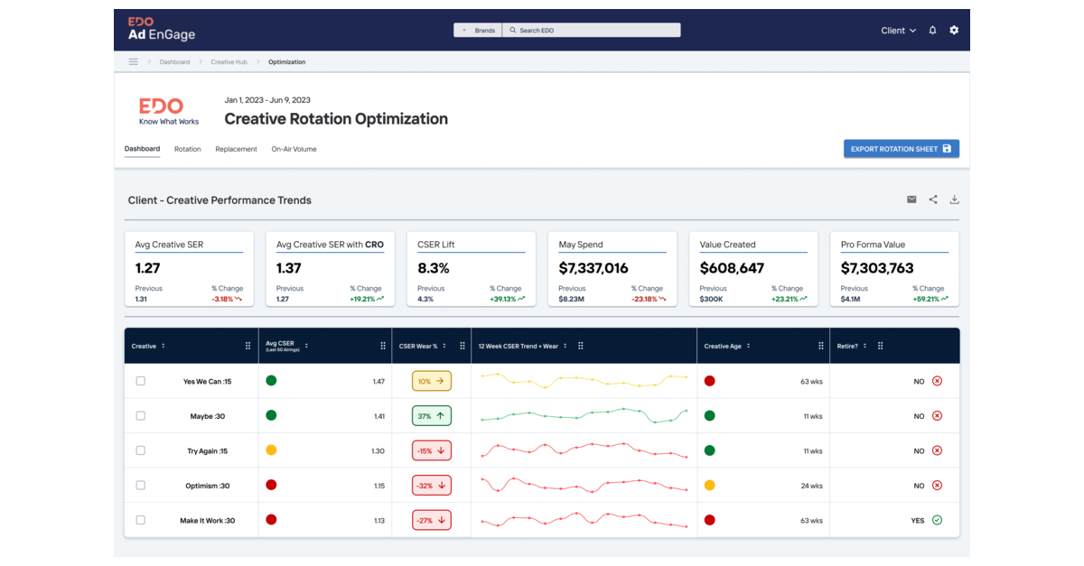Select the Try Again :15 row checkbox
The image size is (1084, 566).
[140, 450]
